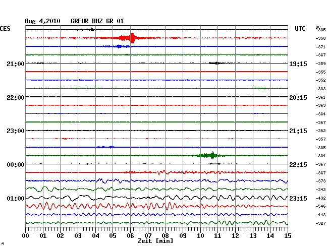Select the UTC time label '19:15'
This screenshot has width=328, height=249.
tap(298, 64)
